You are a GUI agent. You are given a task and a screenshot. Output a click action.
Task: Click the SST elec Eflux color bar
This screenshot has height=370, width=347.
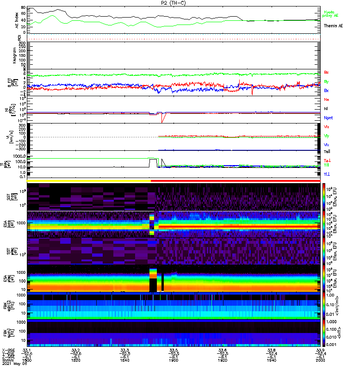(x=324, y=251)
